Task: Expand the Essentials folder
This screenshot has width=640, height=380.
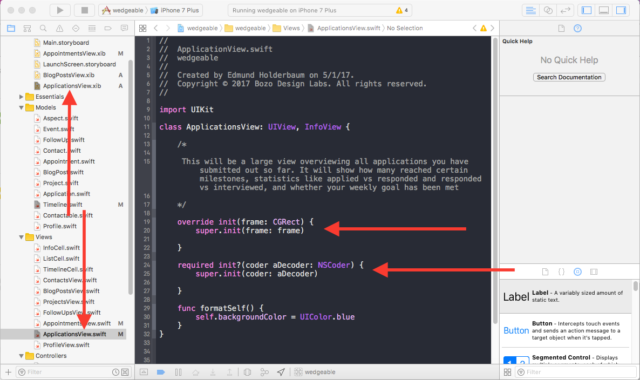Action: [21, 96]
